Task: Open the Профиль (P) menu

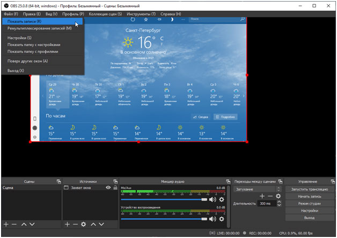Action: click(73, 14)
